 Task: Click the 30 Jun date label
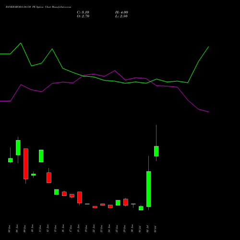(x=132, y=228)
